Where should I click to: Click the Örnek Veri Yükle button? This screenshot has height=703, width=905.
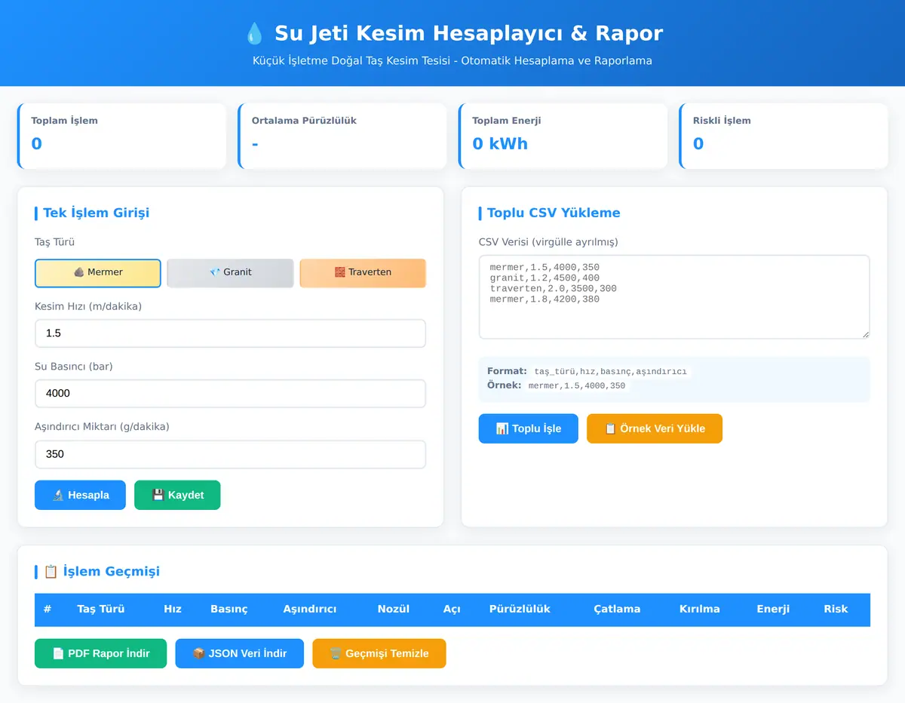click(655, 428)
